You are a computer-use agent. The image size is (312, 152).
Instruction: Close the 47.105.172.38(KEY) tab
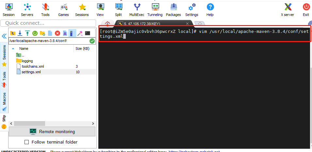[x=187, y=23]
